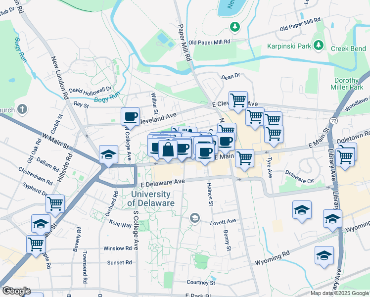Click the church cross icon at left edge

pos(22,109)
